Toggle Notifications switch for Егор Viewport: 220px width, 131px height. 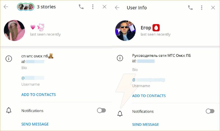tap(210, 111)
